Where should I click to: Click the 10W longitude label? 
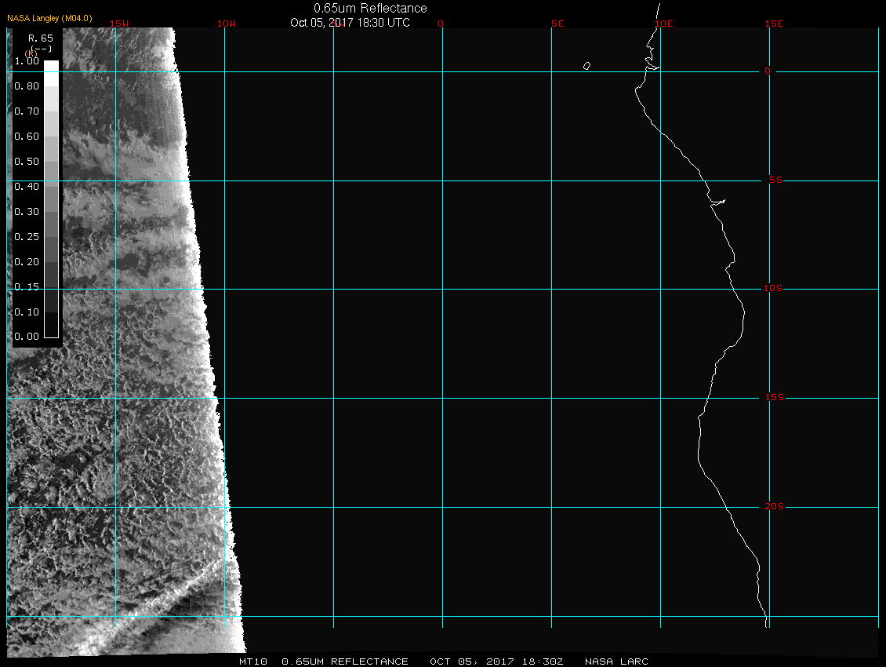tap(226, 24)
